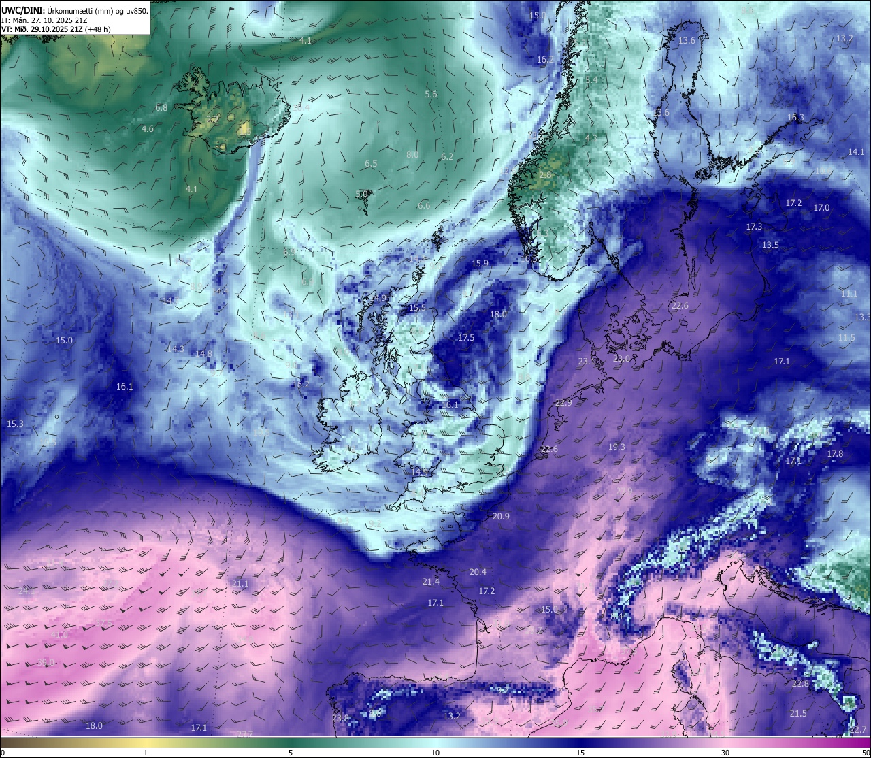Click the 17.3 value near Estonia

pyautogui.click(x=754, y=226)
